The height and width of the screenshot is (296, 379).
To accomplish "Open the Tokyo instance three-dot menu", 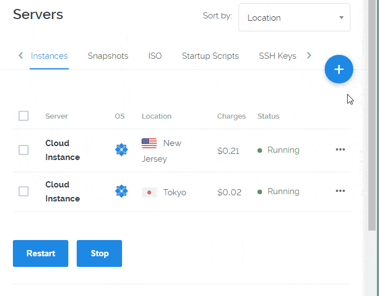I will pos(340,191).
